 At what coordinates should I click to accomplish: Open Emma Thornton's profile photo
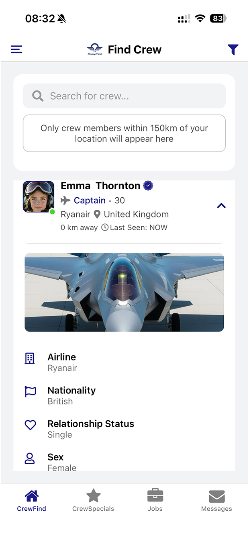pyautogui.click(x=39, y=197)
